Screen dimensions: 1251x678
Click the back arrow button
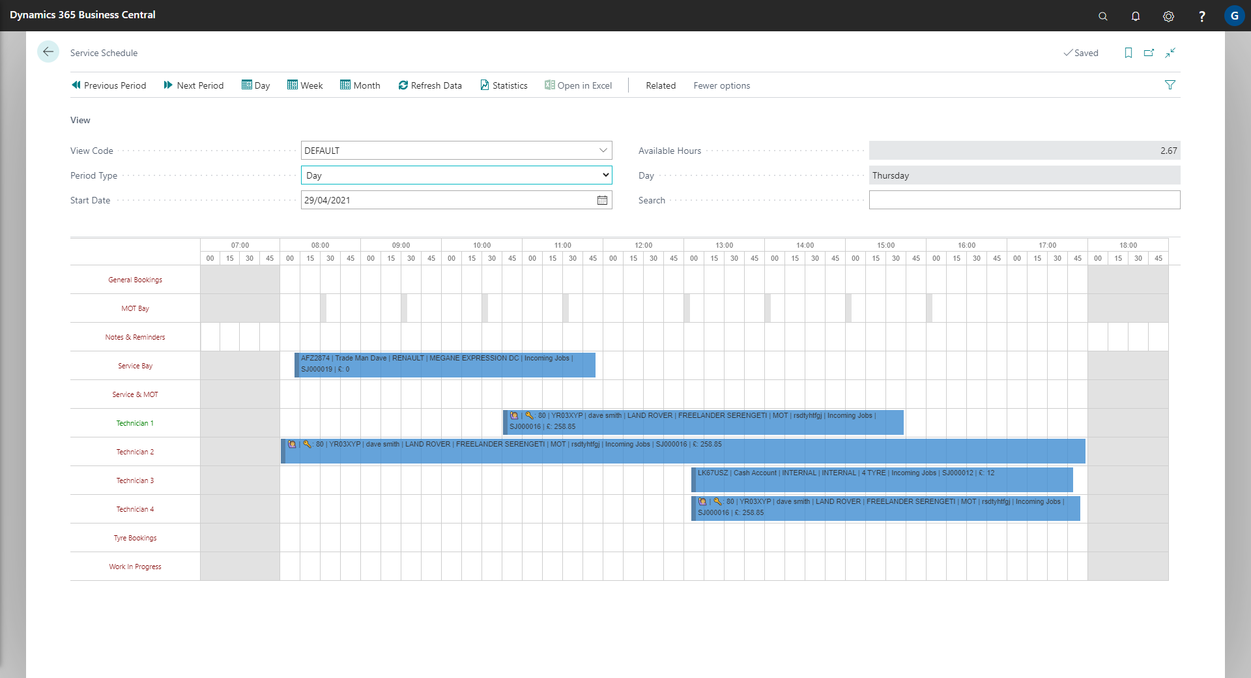48,52
